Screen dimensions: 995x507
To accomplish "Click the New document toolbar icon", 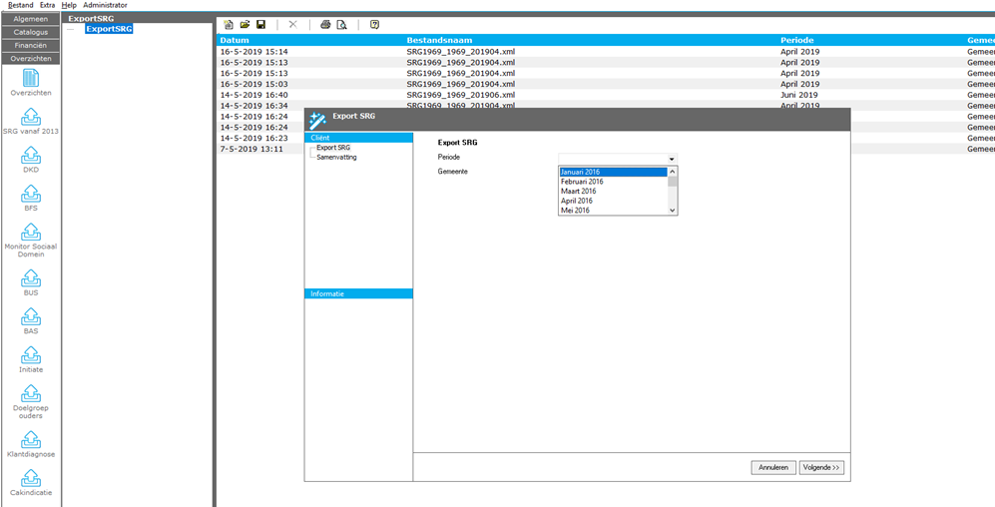I will 229,25.
